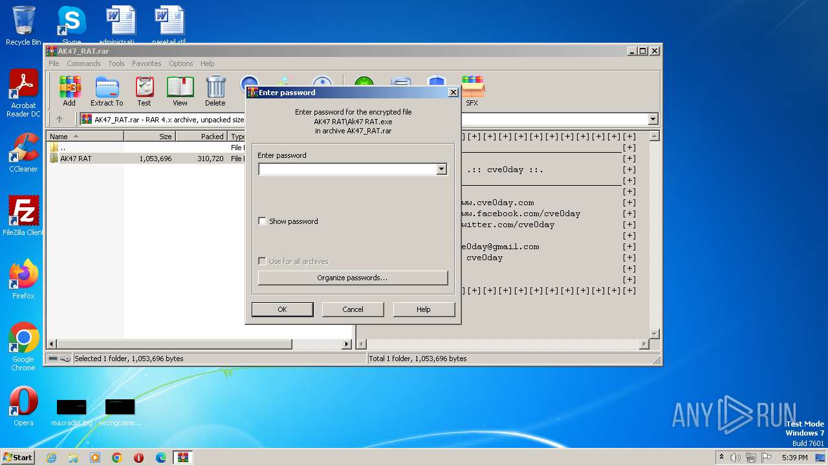Click OK in password dialog
The height and width of the screenshot is (466, 828).
click(x=282, y=309)
